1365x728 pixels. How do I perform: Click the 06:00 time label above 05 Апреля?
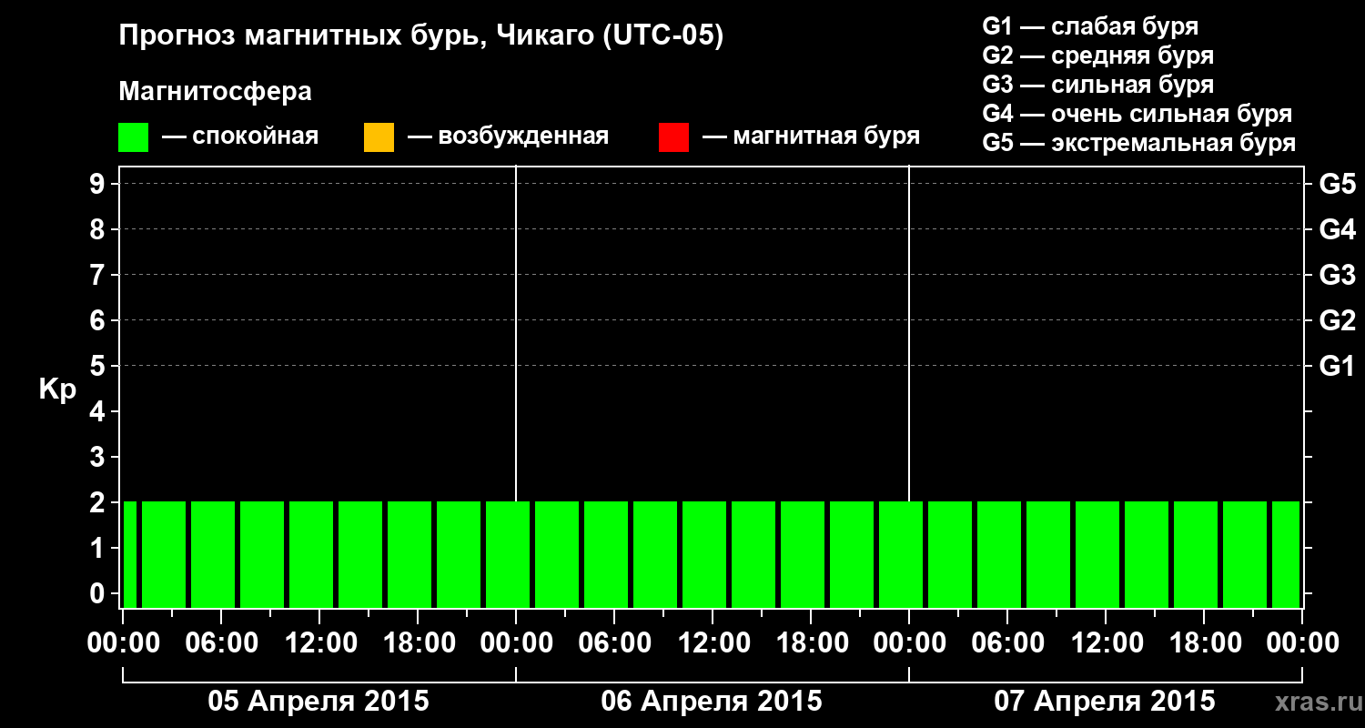click(221, 643)
